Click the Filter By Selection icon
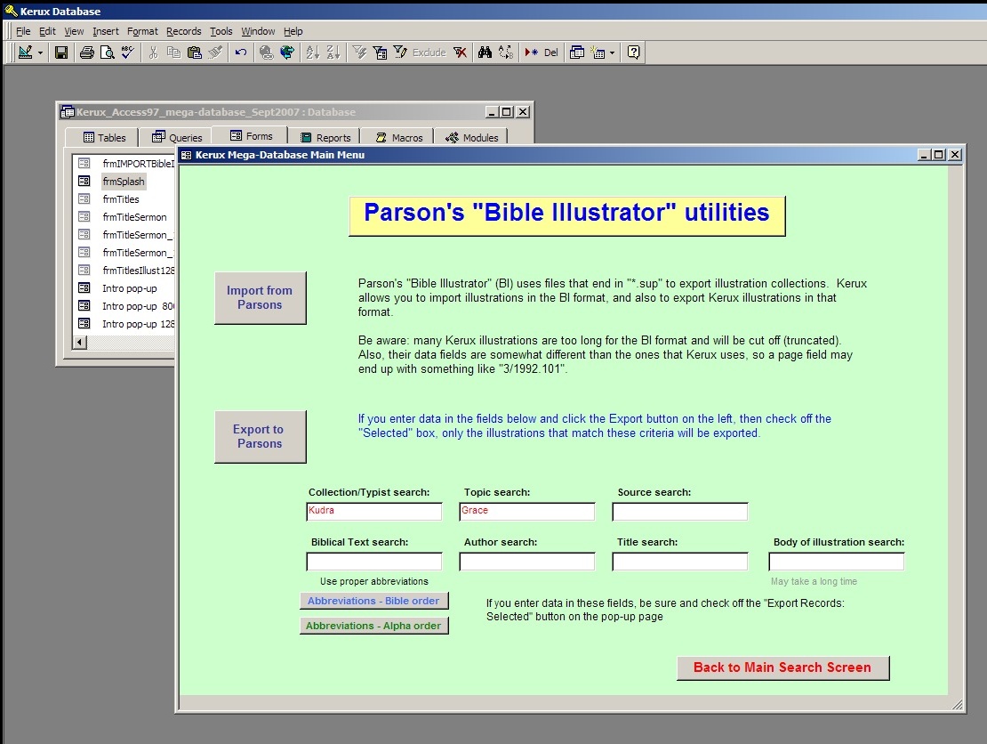This screenshot has width=987, height=744. pos(359,53)
